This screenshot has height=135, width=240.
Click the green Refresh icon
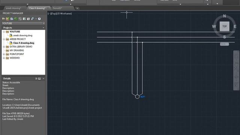(16, 19)
